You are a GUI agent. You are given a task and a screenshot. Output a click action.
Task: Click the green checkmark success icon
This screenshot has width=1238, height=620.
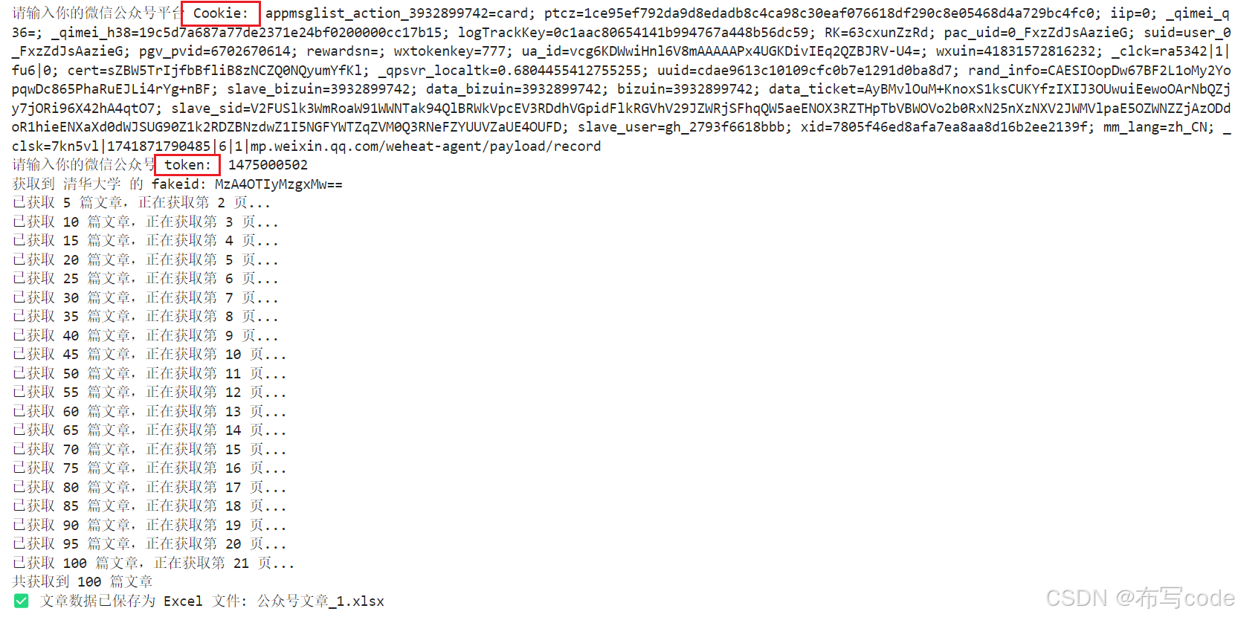click(x=21, y=601)
